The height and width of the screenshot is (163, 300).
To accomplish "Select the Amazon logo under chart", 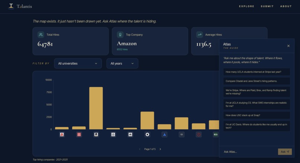I will tap(96, 134).
